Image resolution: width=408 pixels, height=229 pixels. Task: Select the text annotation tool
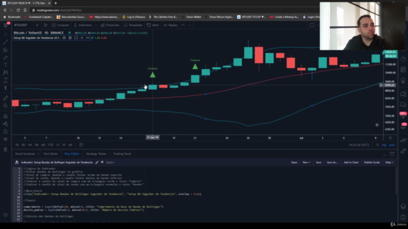click(6, 65)
